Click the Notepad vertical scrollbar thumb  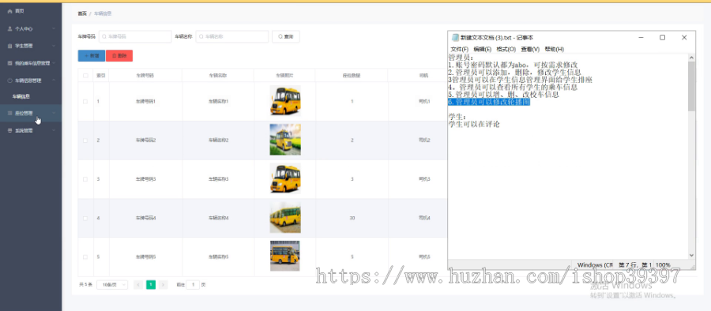pos(691,86)
